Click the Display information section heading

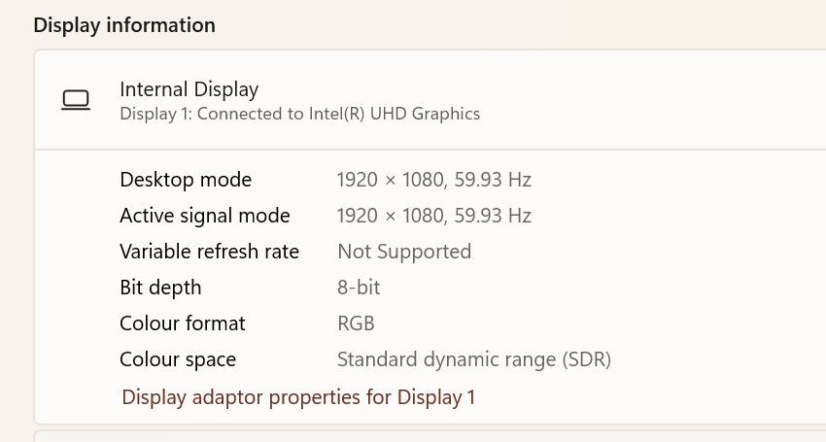124,25
